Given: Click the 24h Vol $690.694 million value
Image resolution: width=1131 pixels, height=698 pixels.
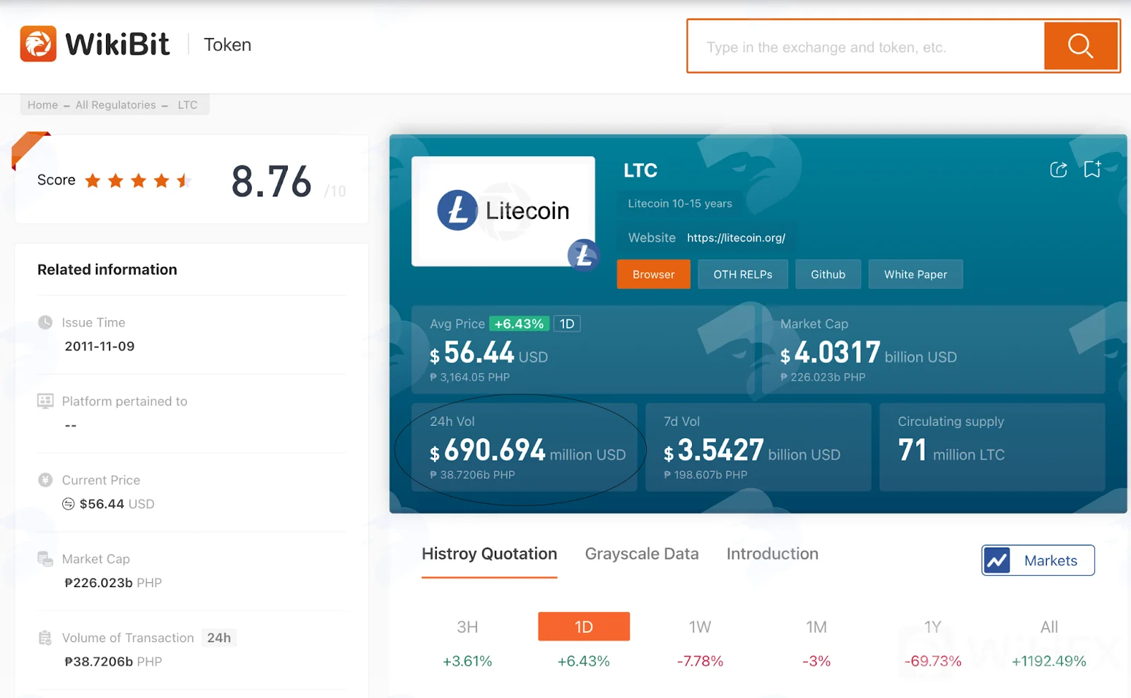Looking at the screenshot, I should [x=527, y=451].
